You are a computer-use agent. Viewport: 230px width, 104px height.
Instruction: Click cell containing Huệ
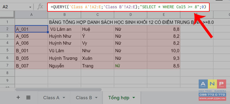click(97, 29)
